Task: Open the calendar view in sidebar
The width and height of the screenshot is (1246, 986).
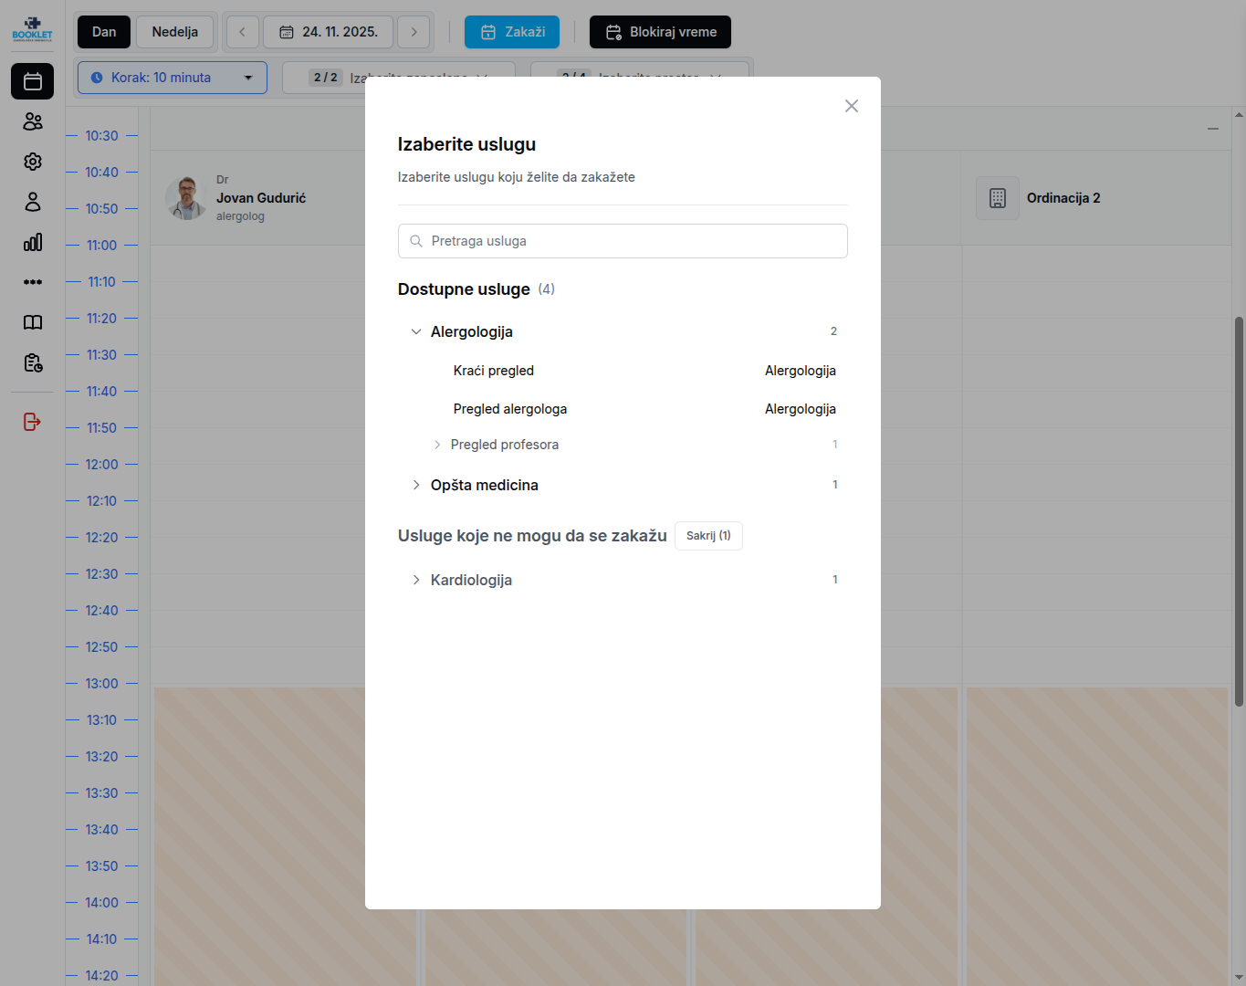Action: (x=33, y=81)
